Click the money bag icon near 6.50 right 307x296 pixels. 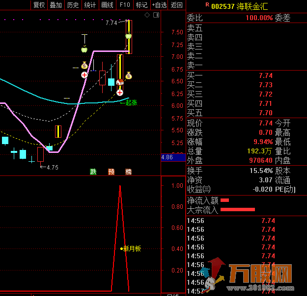(129, 75)
